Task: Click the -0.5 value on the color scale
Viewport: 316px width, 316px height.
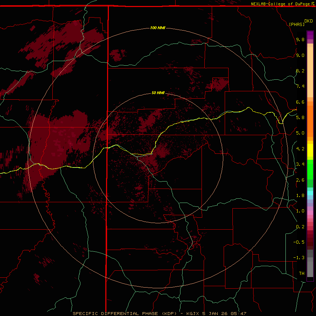Action: tap(299, 242)
